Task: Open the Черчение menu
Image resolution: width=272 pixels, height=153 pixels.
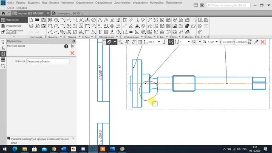Action: [x=67, y=3]
